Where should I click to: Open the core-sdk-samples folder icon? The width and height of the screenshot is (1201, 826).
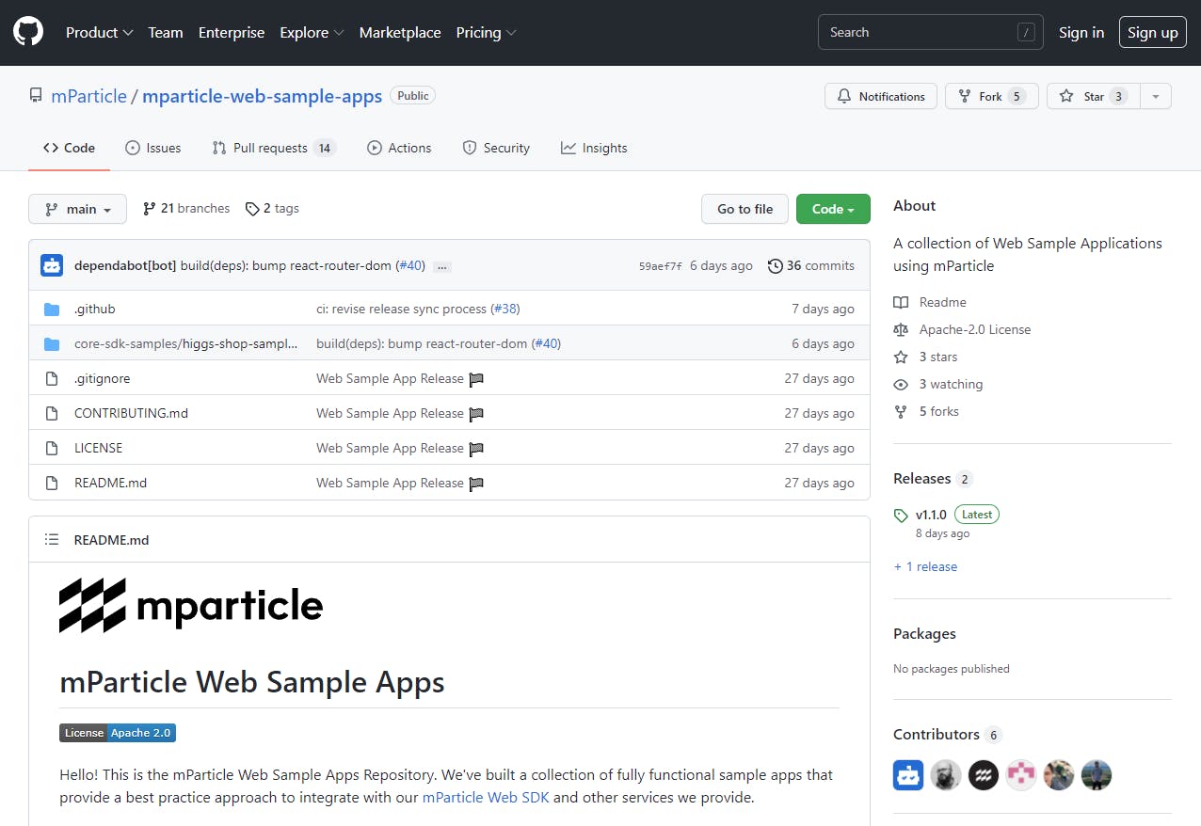point(52,343)
